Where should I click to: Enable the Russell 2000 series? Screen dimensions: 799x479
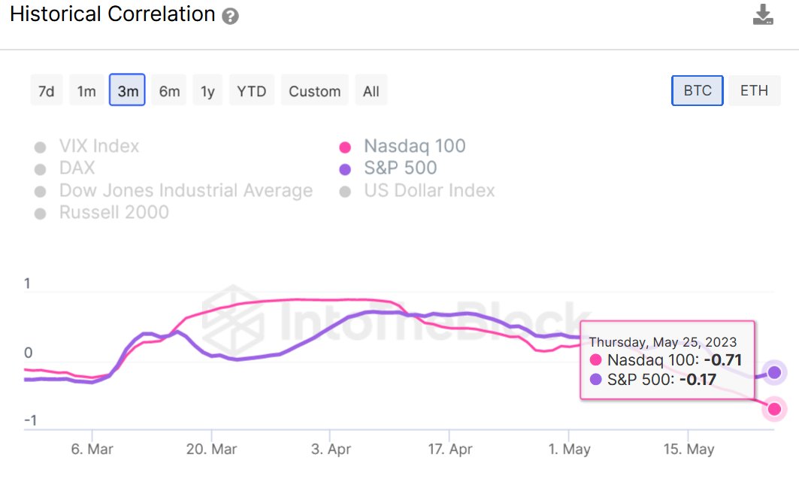click(x=113, y=213)
